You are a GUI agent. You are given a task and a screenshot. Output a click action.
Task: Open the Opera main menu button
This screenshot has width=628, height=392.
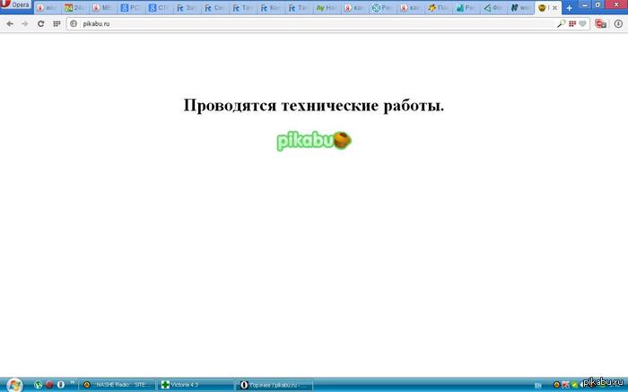(15, 5)
